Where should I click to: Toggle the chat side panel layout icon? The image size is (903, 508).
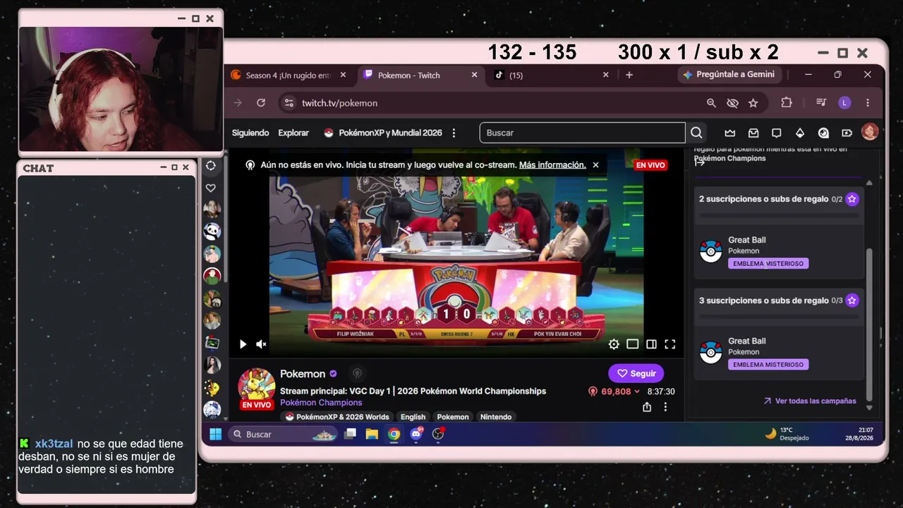tap(651, 344)
